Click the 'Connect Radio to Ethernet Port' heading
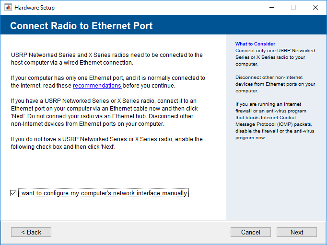 (82, 26)
